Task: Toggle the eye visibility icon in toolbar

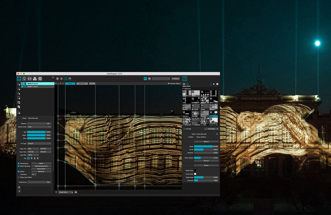Action: click(x=149, y=79)
